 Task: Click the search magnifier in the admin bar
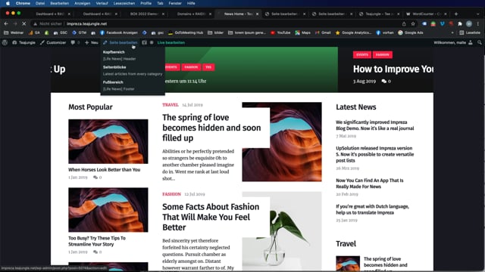click(480, 42)
